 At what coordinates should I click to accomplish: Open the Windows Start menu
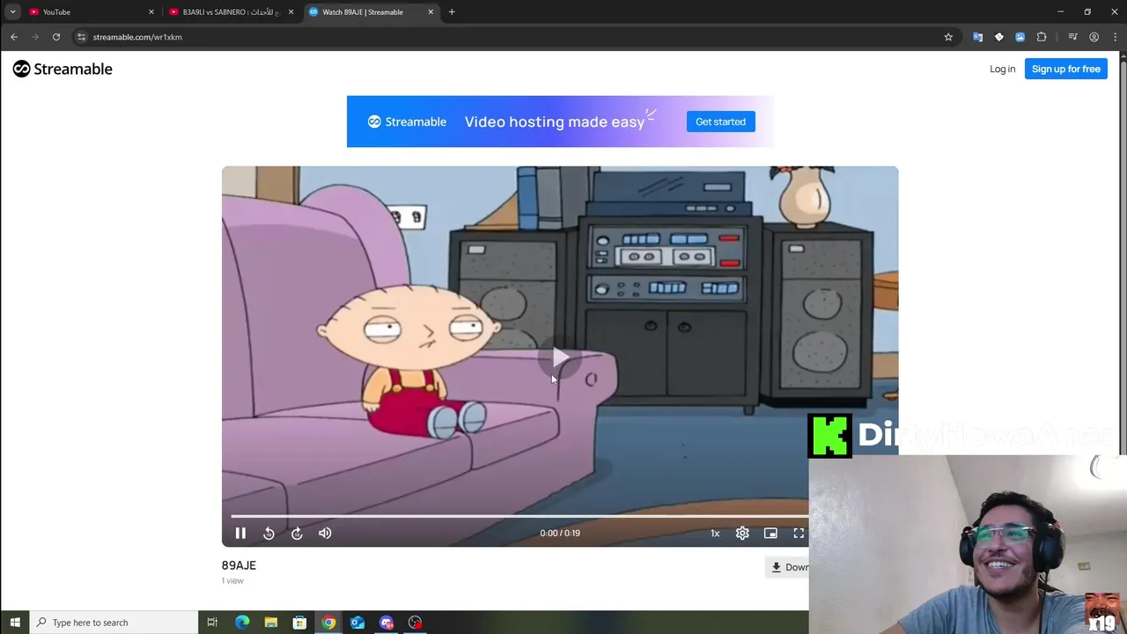point(15,623)
